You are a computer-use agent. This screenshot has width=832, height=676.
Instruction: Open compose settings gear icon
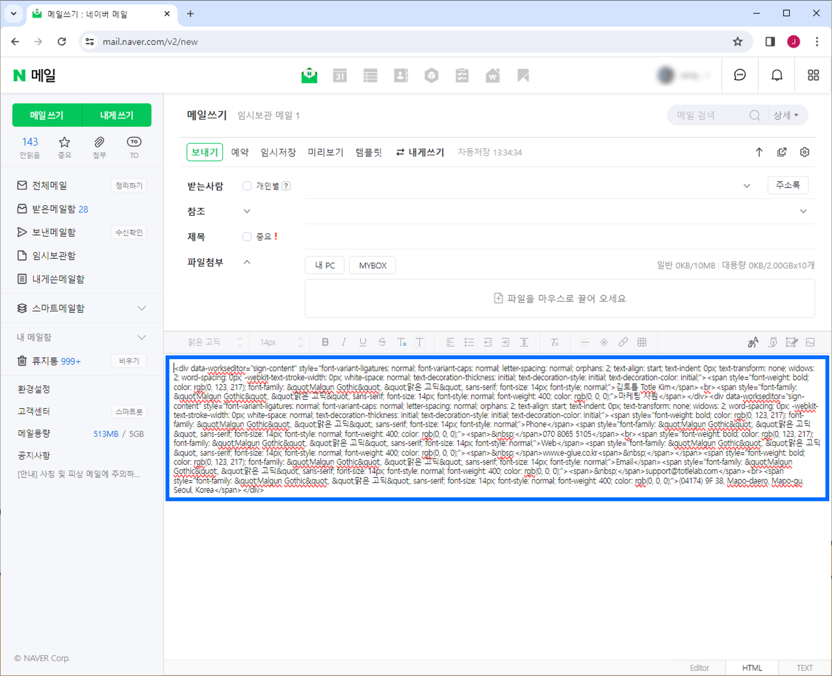[x=804, y=152]
